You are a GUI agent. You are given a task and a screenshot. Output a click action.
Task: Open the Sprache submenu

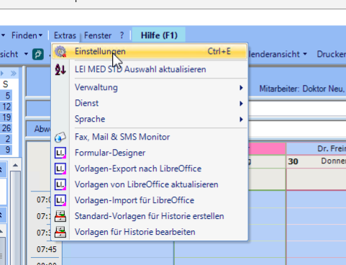(150, 119)
